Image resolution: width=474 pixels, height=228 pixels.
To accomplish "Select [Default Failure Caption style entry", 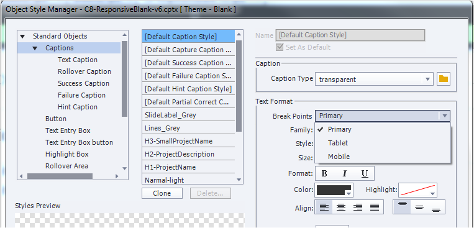I will point(188,76).
